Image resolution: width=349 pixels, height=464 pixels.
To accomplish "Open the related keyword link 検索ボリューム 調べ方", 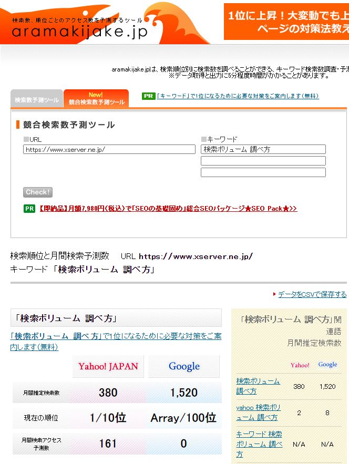I will [x=258, y=386].
